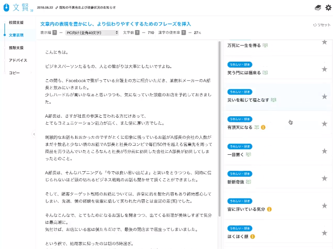Image resolution: width=333 pixels, height=249 pixels.
Task: Click the paragraph starting ビジネスパーソンたるもの
Action: 108,67
